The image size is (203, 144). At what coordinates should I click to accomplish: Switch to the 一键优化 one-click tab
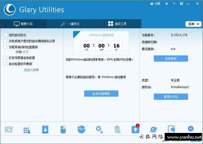70,24
